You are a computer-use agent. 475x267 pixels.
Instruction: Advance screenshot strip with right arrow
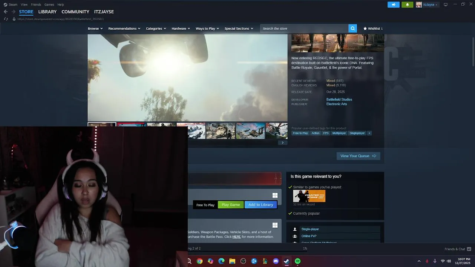point(282,142)
